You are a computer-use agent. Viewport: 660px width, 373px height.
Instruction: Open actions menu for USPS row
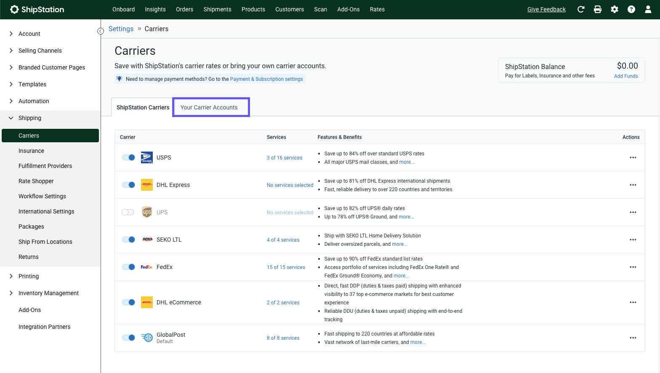(633, 157)
